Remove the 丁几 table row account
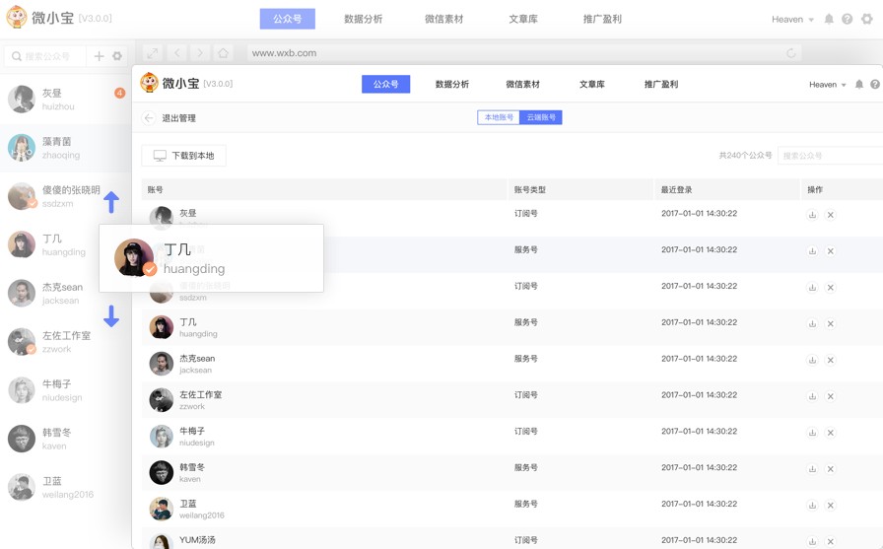 point(830,323)
